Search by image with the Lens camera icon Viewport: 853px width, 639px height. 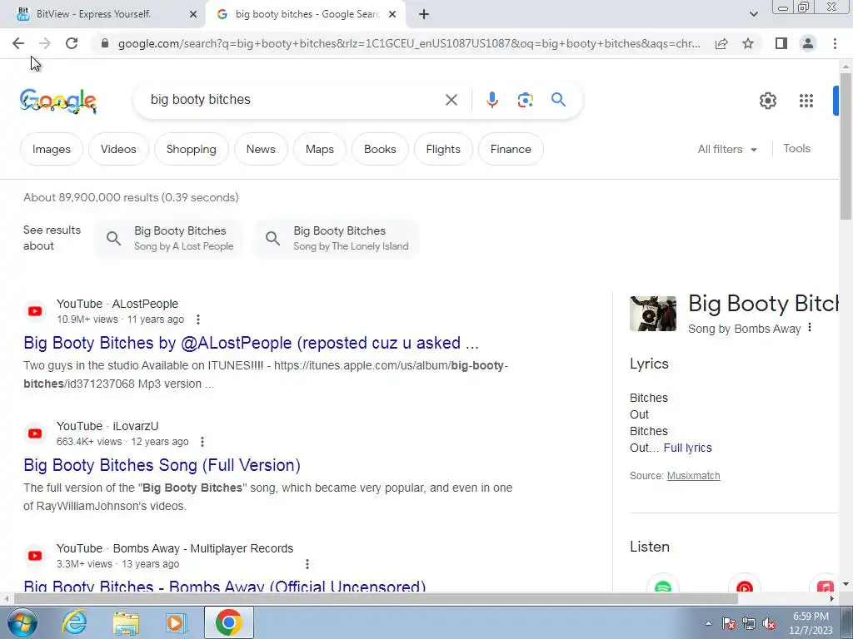(525, 100)
